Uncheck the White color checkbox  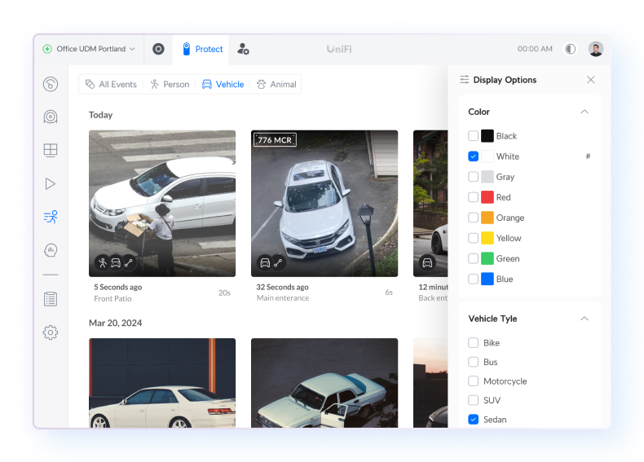(x=473, y=156)
